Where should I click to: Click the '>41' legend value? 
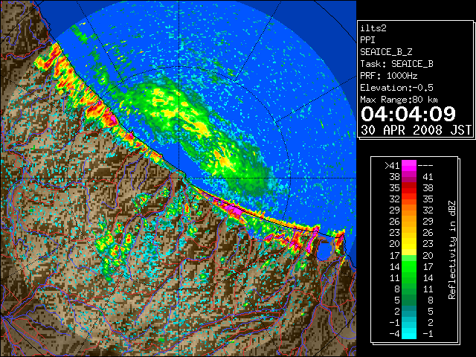[392, 166]
